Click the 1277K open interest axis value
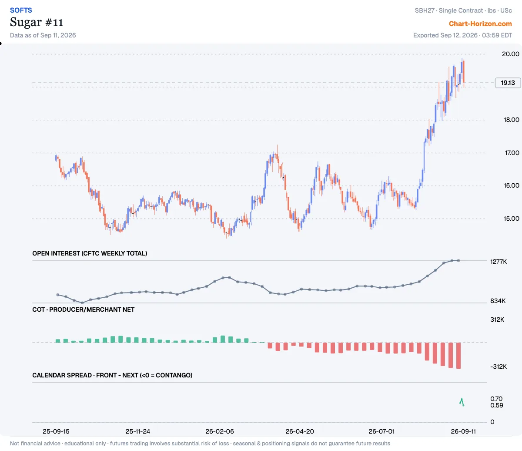 point(499,262)
